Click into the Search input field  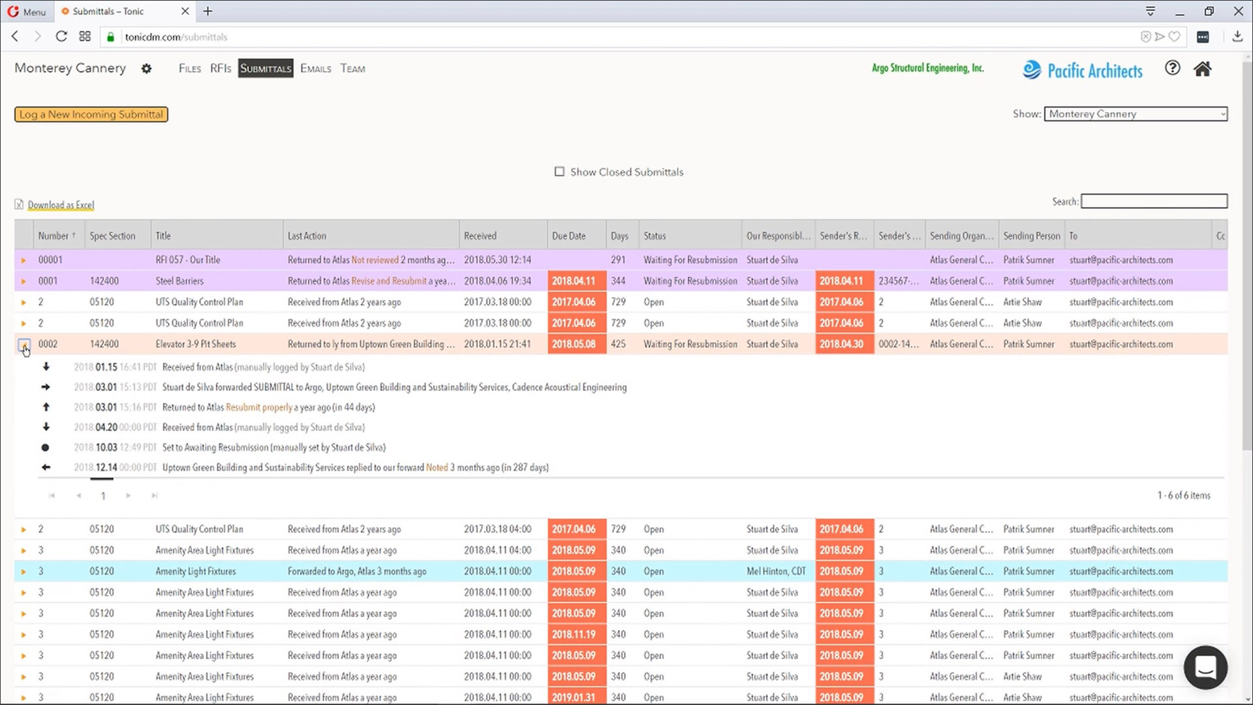(1153, 201)
